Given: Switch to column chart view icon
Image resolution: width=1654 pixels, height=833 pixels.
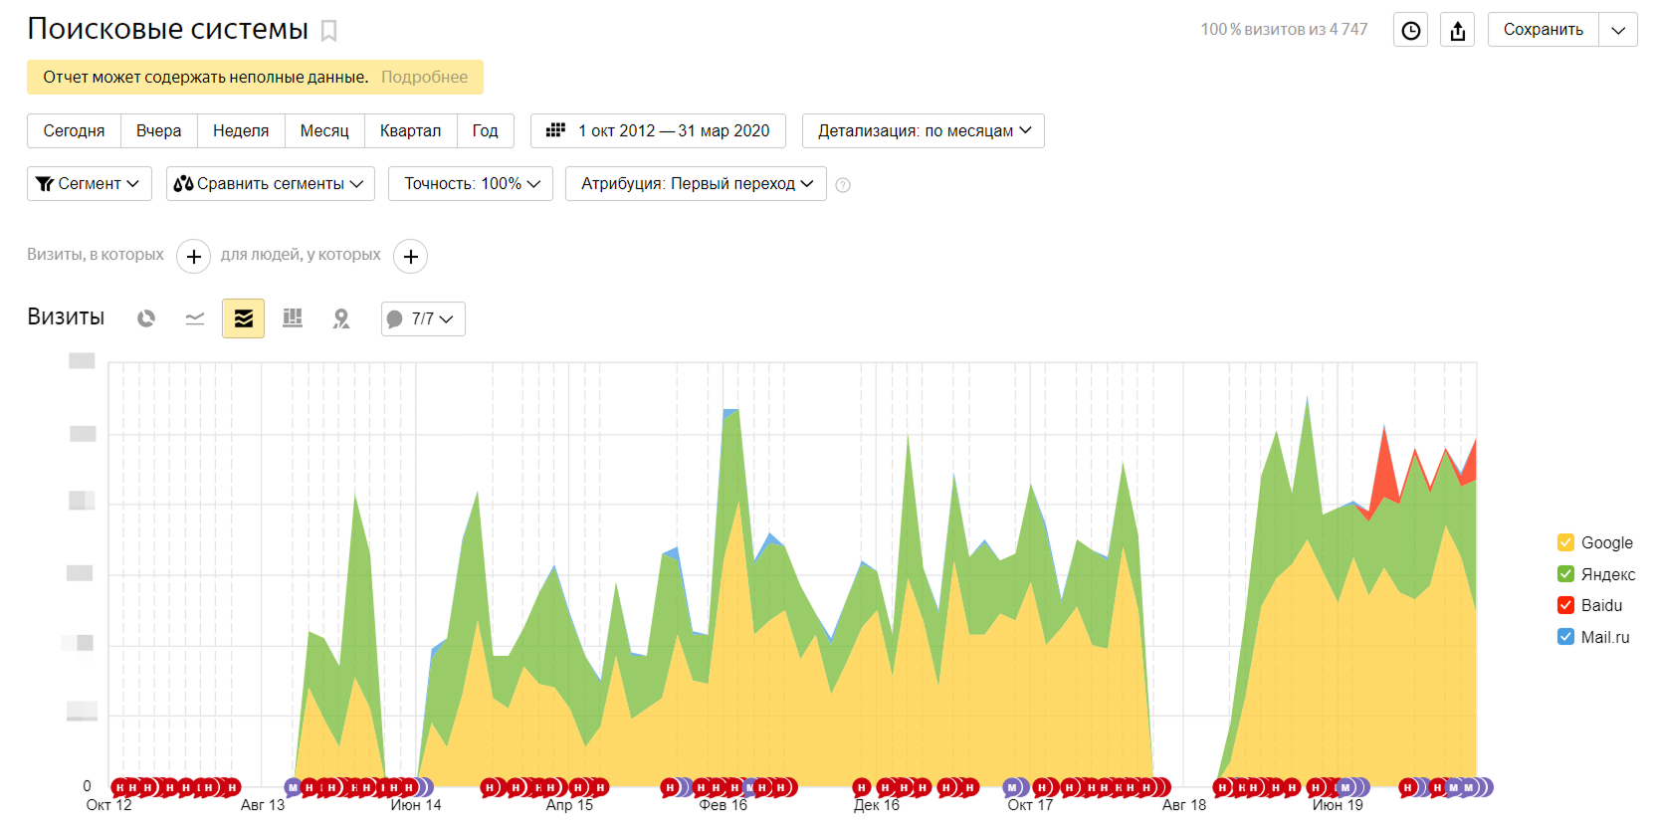Looking at the screenshot, I should [293, 318].
